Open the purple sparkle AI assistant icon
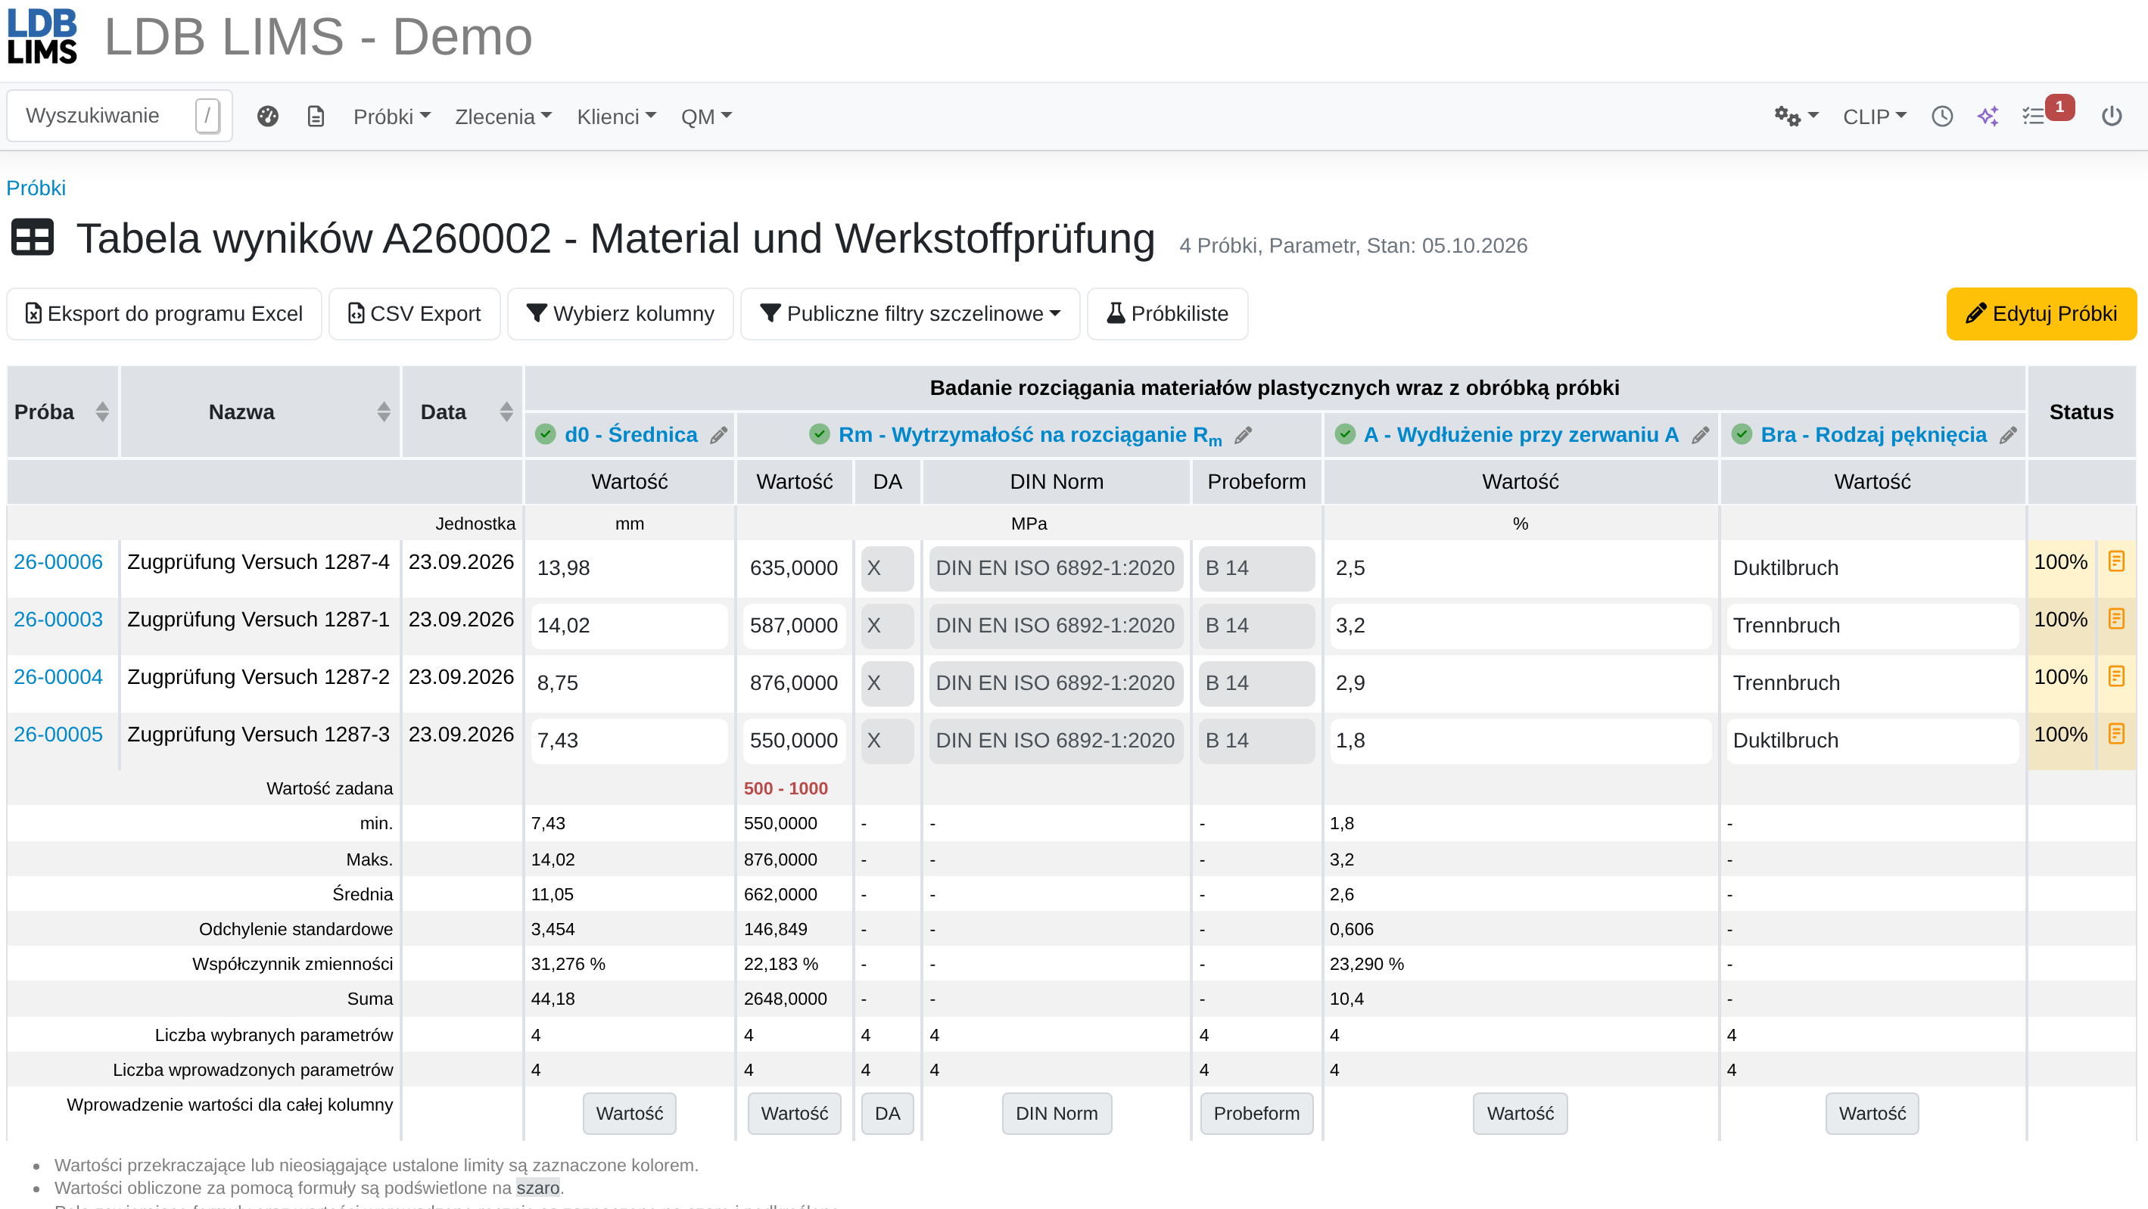Viewport: 2148px width, 1209px height. pyautogui.click(x=1989, y=117)
